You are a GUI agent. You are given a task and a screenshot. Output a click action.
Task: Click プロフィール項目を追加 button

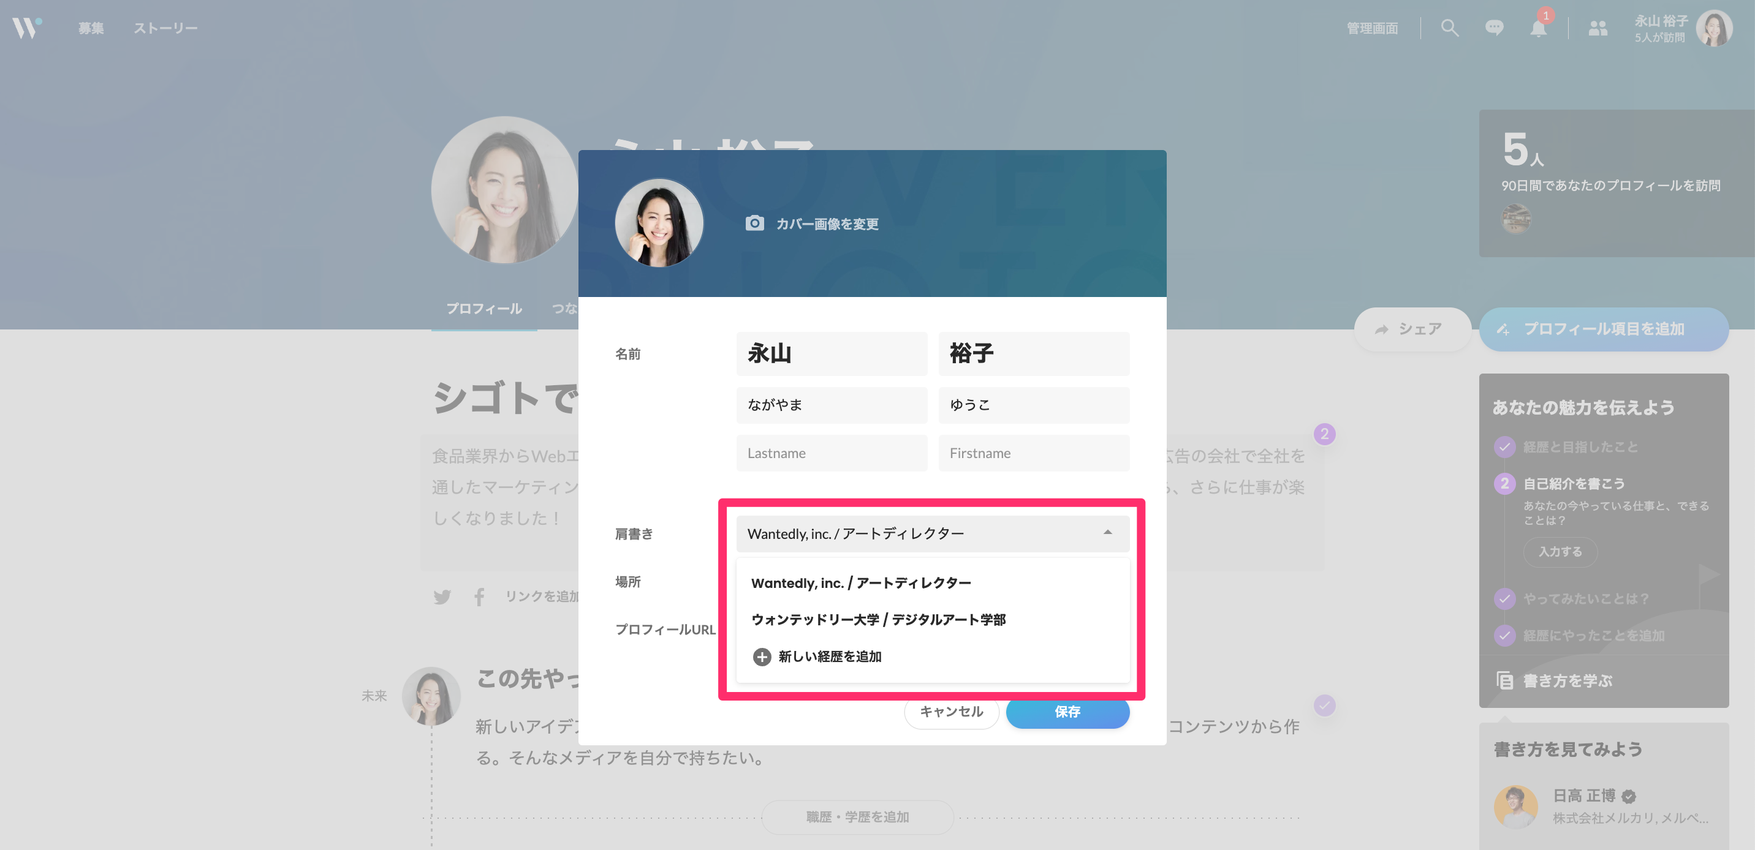1604,329
